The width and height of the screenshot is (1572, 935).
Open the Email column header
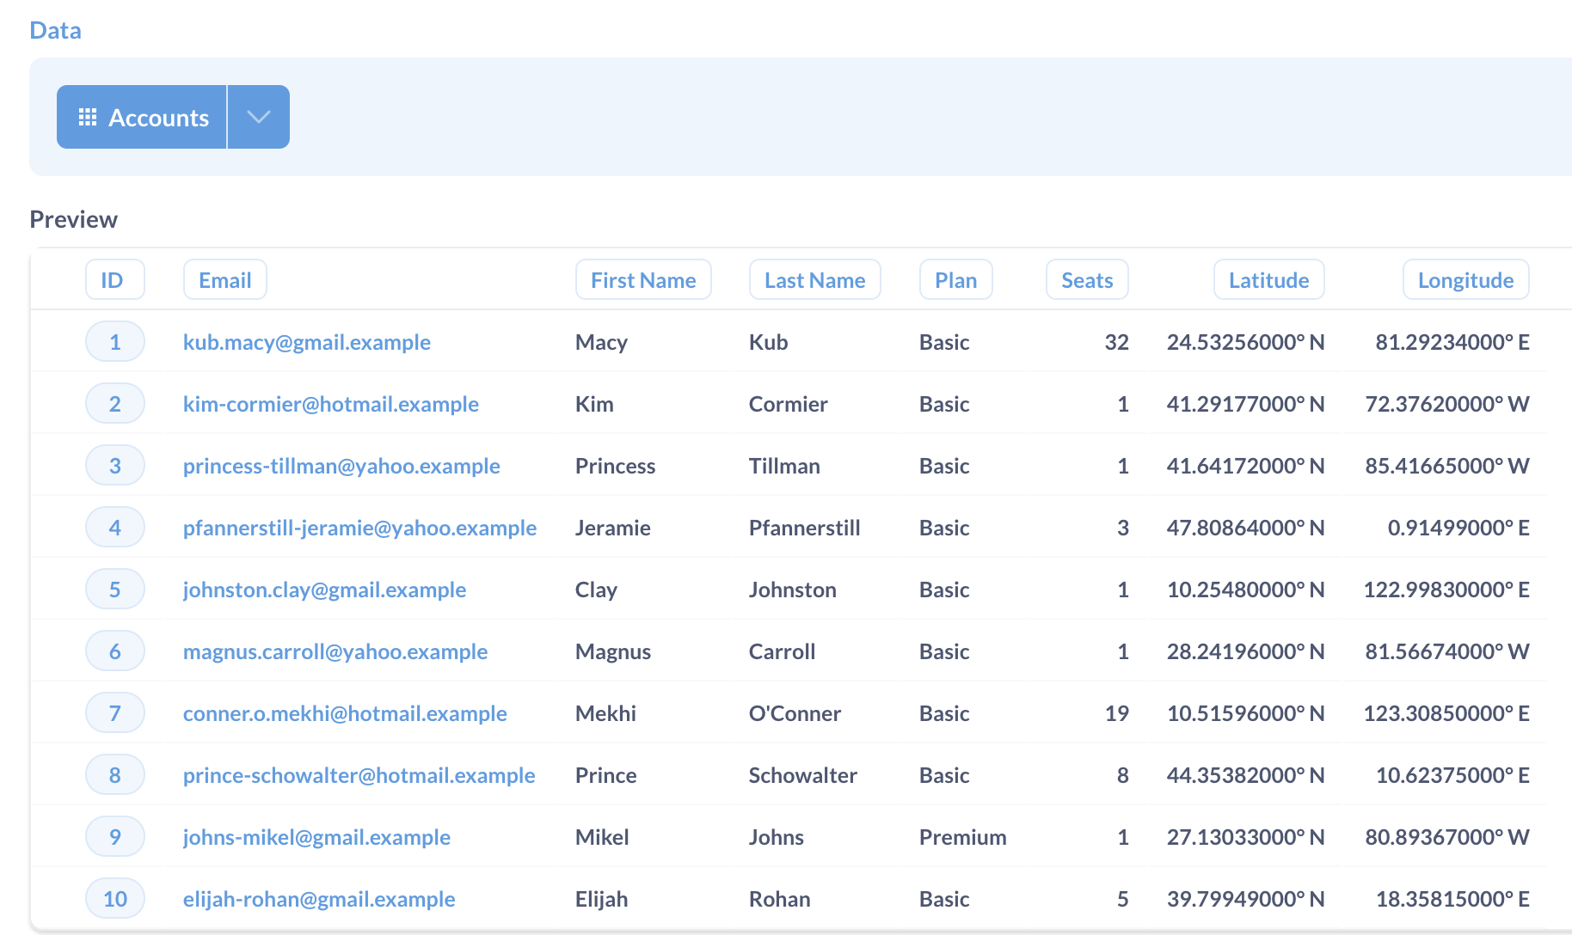click(224, 280)
